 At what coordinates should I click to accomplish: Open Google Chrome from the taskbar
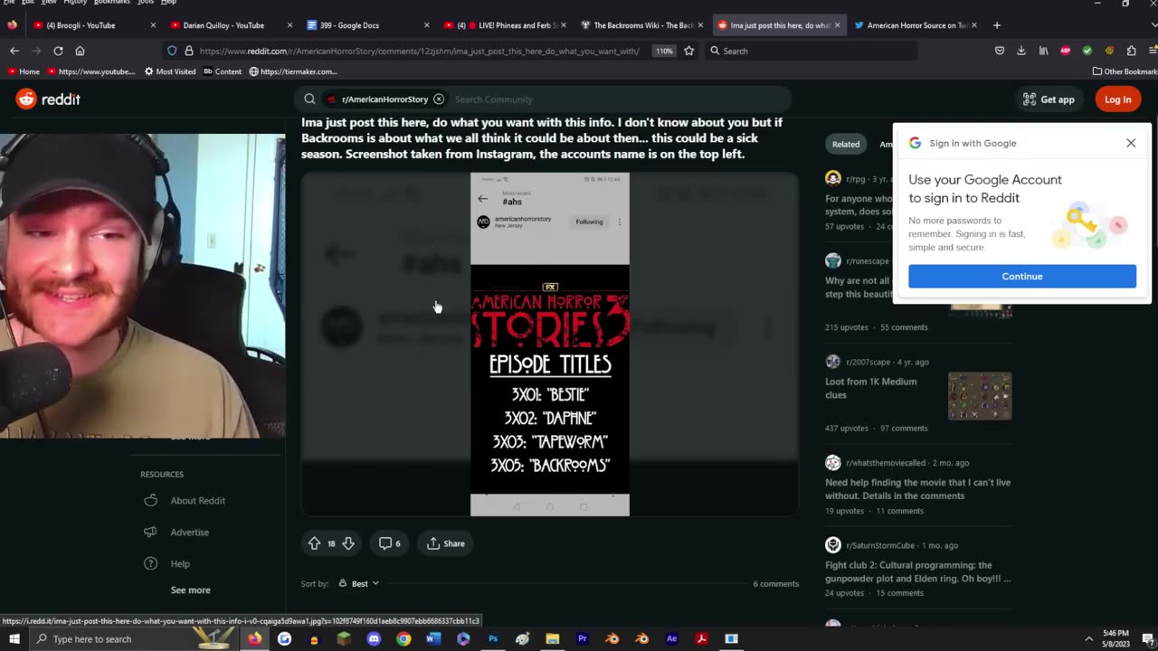tap(403, 639)
